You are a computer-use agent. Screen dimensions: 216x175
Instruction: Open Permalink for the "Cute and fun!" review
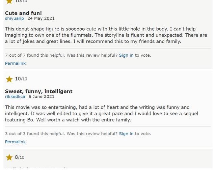click(x=15, y=63)
